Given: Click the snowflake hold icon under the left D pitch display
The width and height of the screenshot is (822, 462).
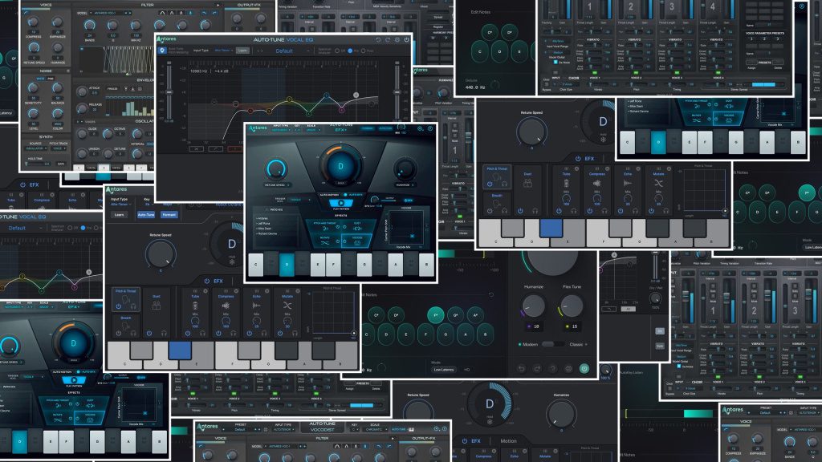Looking at the screenshot, I should click(232, 262).
